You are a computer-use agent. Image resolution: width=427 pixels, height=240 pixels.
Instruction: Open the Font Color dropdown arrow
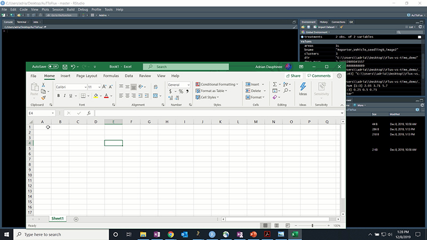[x=111, y=96]
